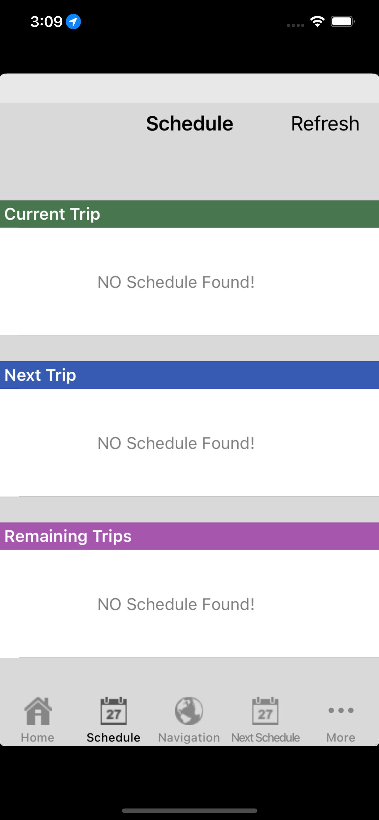Viewport: 379px width, 820px height.
Task: Select the Current Trip section header
Action: [190, 214]
